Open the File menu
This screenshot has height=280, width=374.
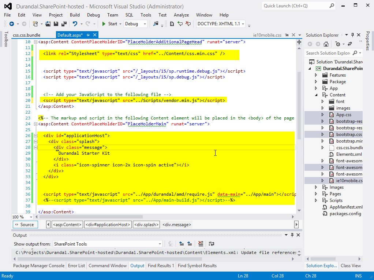coord(7,15)
